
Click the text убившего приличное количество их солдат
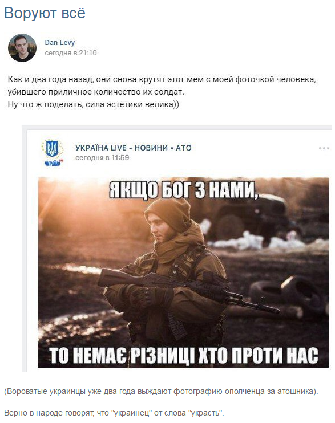(x=96, y=92)
